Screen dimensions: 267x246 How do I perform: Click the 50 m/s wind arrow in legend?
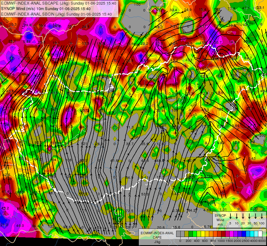256,216
